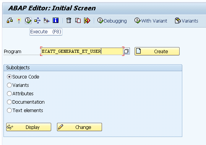The image size is (206, 145).
Task: Open Variants from the toolbar
Action: (x=187, y=21)
